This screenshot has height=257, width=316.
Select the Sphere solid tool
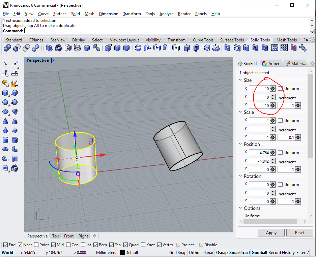5,102
